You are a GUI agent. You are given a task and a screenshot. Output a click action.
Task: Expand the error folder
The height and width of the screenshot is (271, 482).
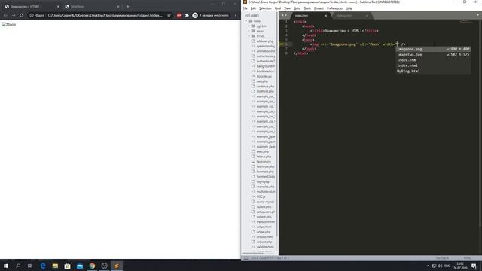coord(249,31)
